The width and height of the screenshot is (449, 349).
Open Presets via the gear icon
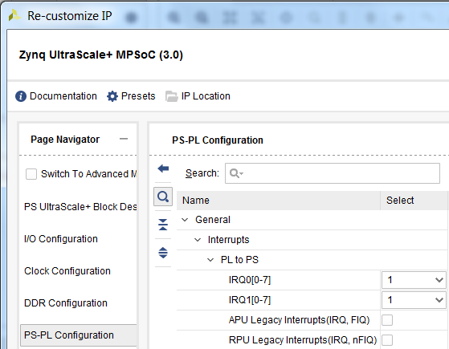click(112, 96)
